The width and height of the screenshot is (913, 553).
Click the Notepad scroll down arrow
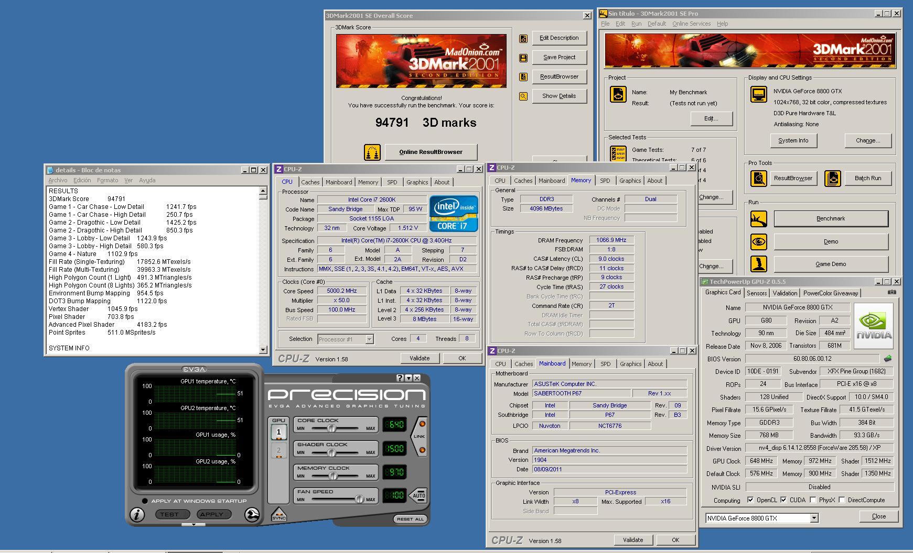click(263, 350)
